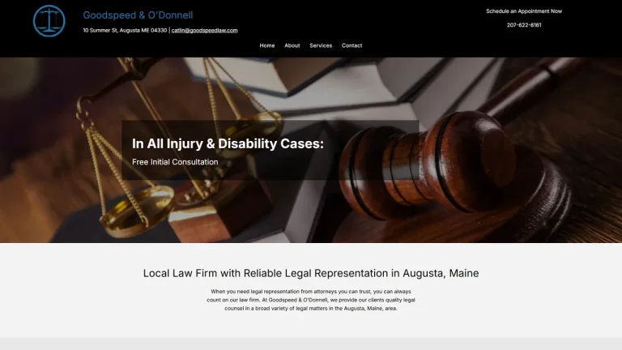Click 'Schedule an Appointment Now' text
Image resolution: width=622 pixels, height=350 pixels.
[524, 11]
